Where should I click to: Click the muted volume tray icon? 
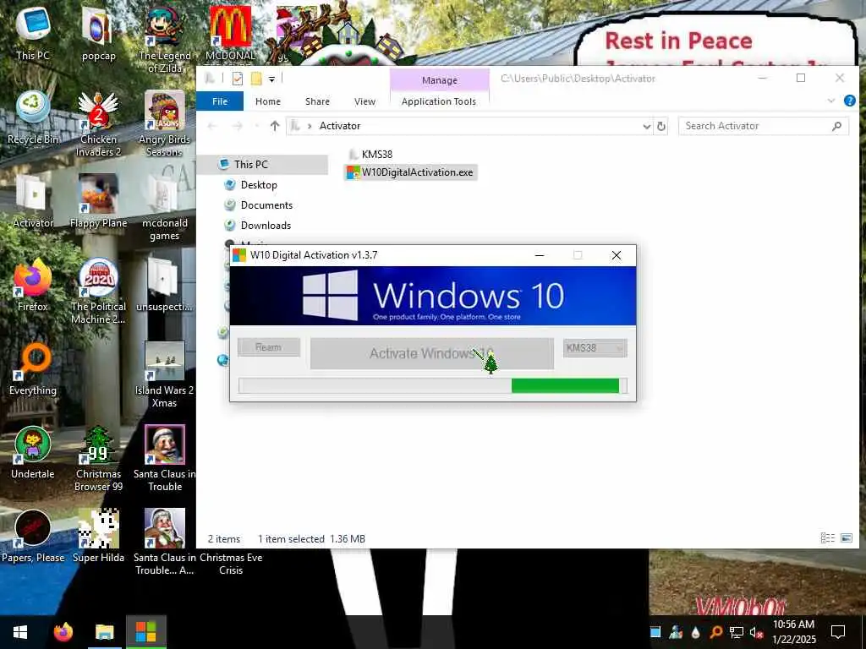756,632
